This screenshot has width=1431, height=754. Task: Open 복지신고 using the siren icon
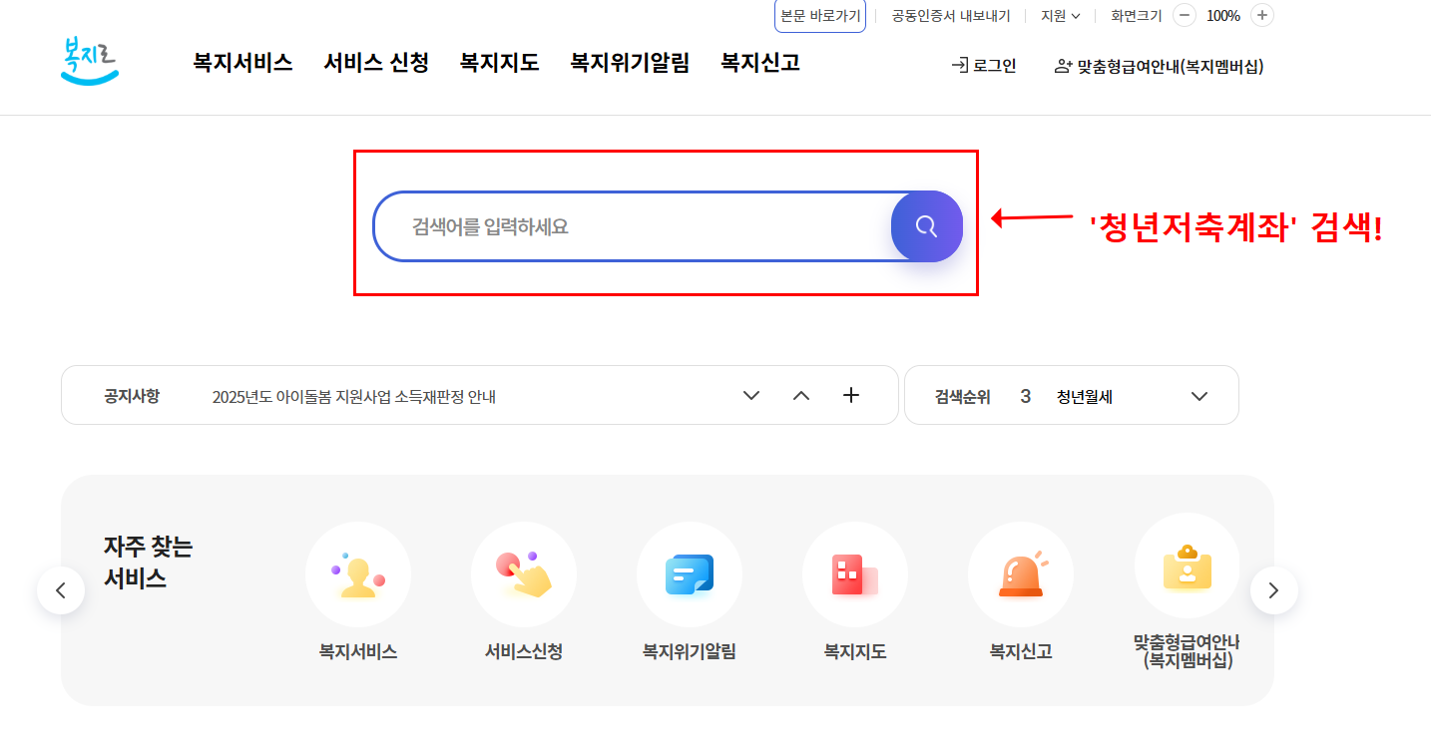[x=1021, y=573]
